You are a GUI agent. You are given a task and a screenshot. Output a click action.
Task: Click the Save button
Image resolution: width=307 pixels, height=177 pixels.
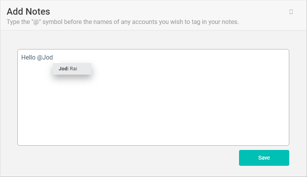click(x=264, y=158)
